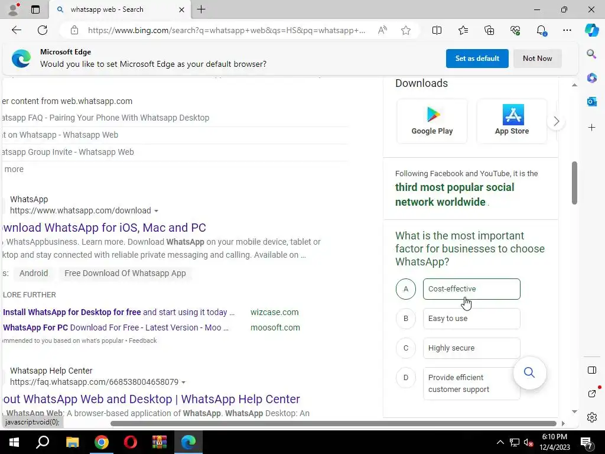The height and width of the screenshot is (454, 605).
Task: Open Browser essentials heart icon
Action: tap(515, 30)
